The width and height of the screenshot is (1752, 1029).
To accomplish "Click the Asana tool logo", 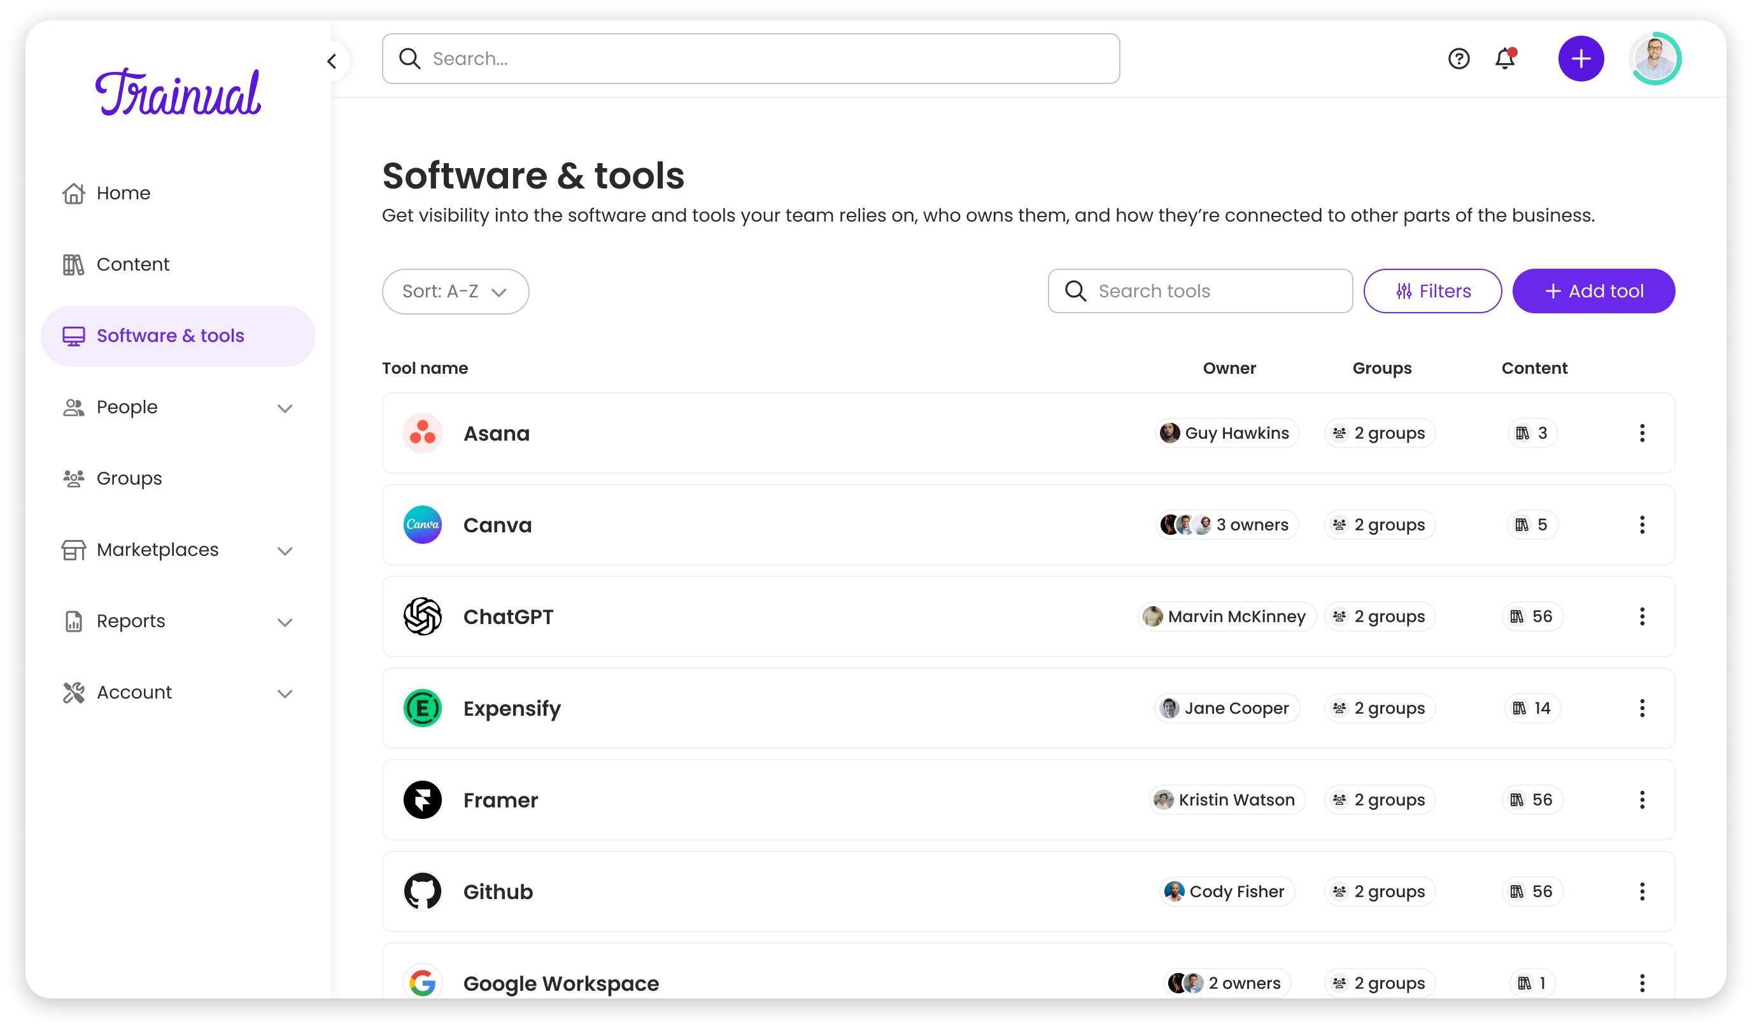I will tap(422, 433).
